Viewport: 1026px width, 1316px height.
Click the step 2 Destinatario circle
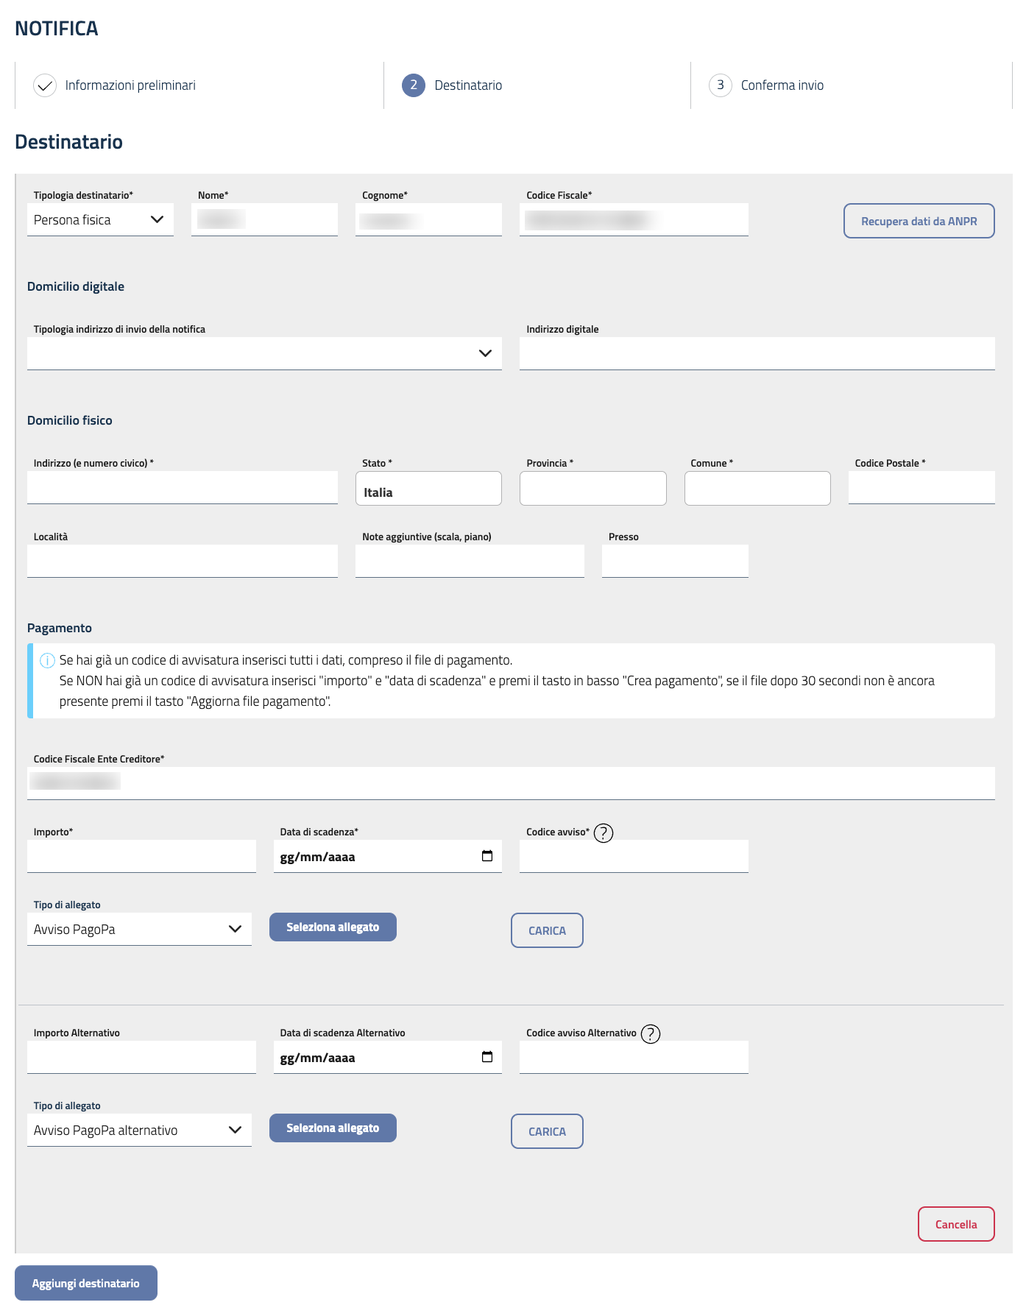[414, 85]
